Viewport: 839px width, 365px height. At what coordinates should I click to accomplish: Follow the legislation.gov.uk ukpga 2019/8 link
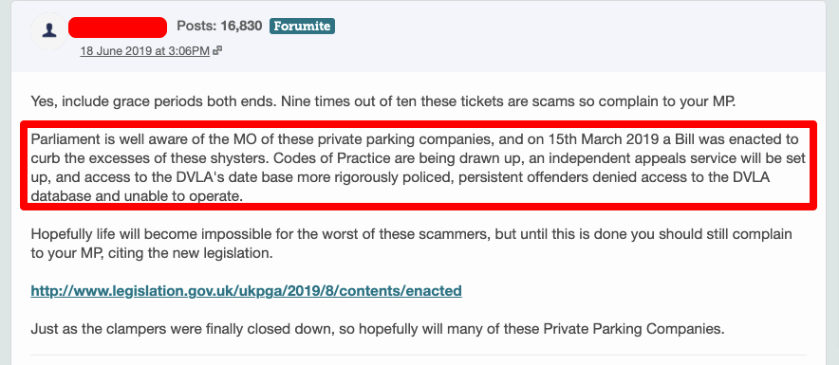pos(246,291)
